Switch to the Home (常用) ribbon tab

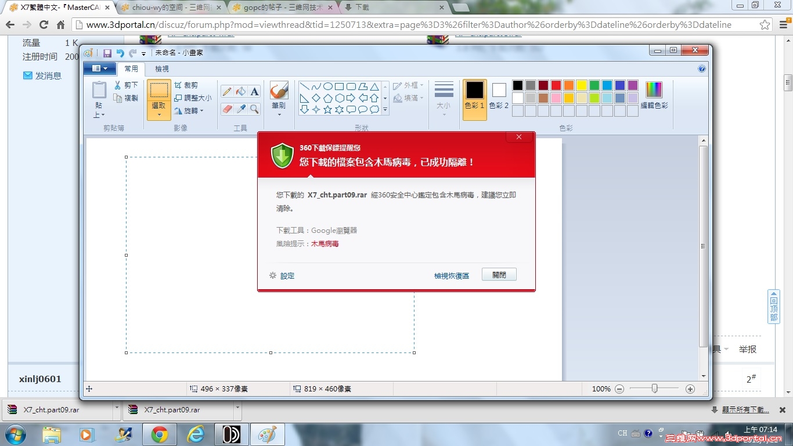(131, 69)
